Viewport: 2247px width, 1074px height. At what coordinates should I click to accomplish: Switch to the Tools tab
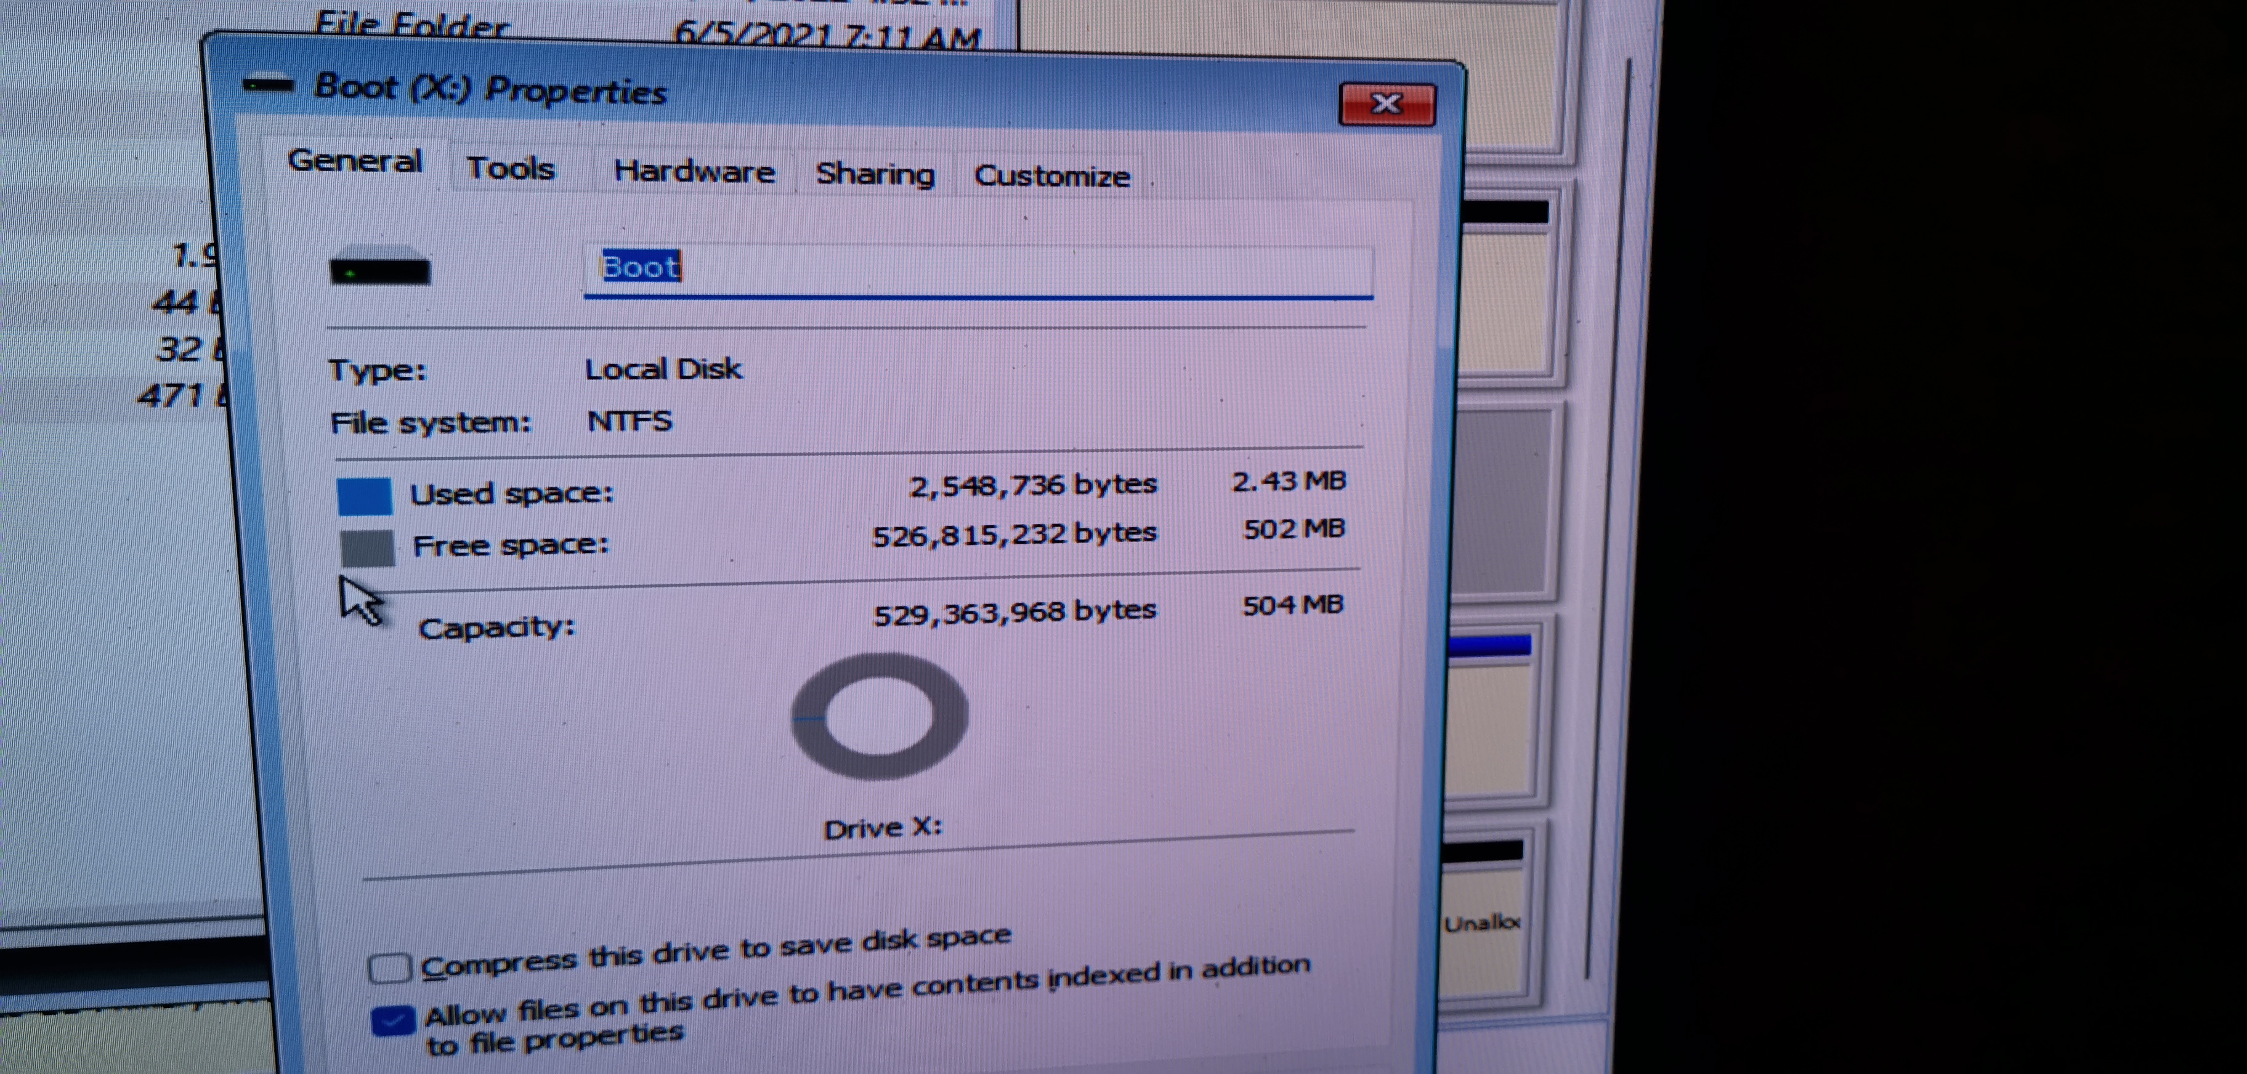(510, 168)
